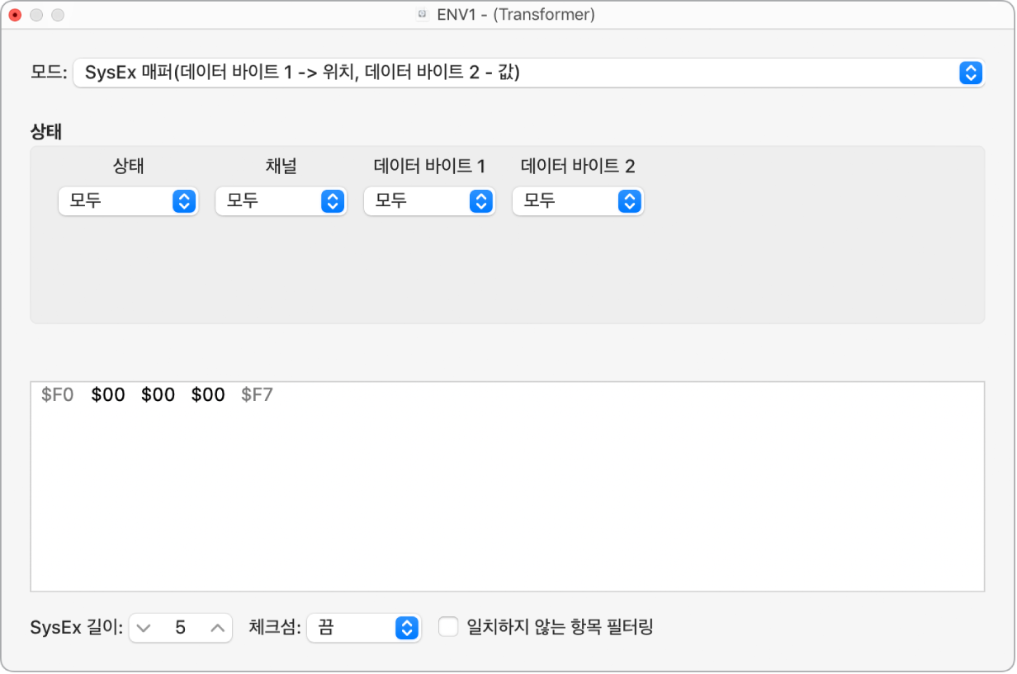The height and width of the screenshot is (674, 1017).
Task: Select the second $00 byte
Action: tap(158, 395)
